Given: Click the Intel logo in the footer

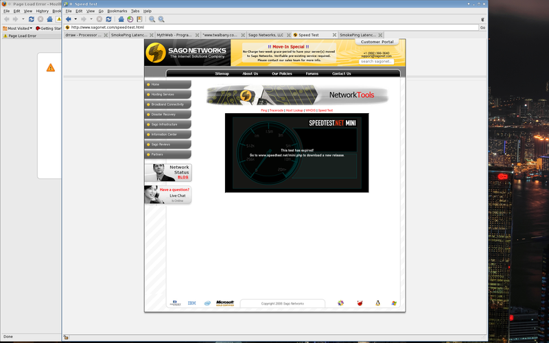Looking at the screenshot, I should 207,303.
